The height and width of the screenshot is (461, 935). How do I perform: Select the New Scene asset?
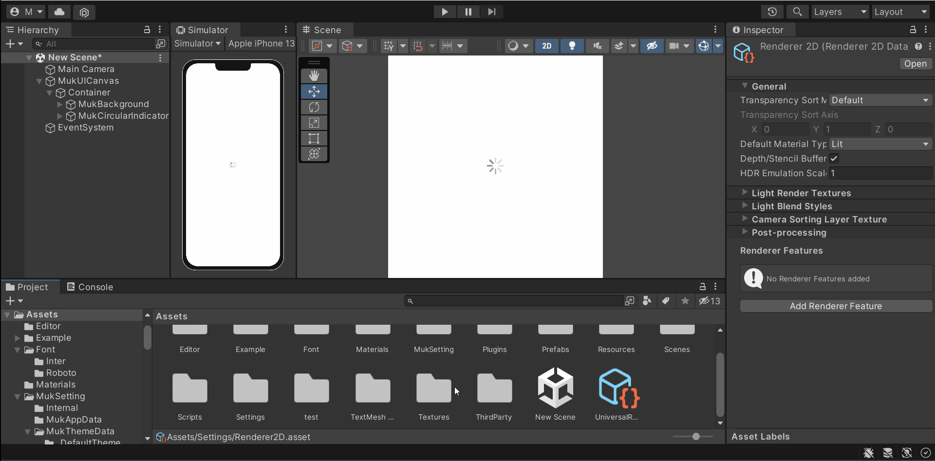555,394
